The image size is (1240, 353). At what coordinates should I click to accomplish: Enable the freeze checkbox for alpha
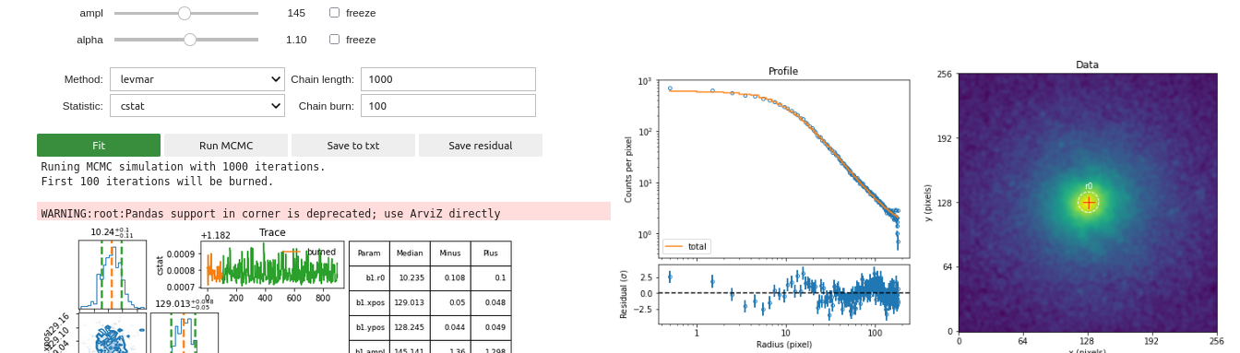click(x=334, y=40)
